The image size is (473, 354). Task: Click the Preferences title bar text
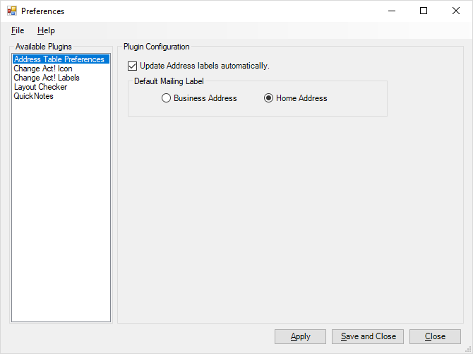pos(42,11)
